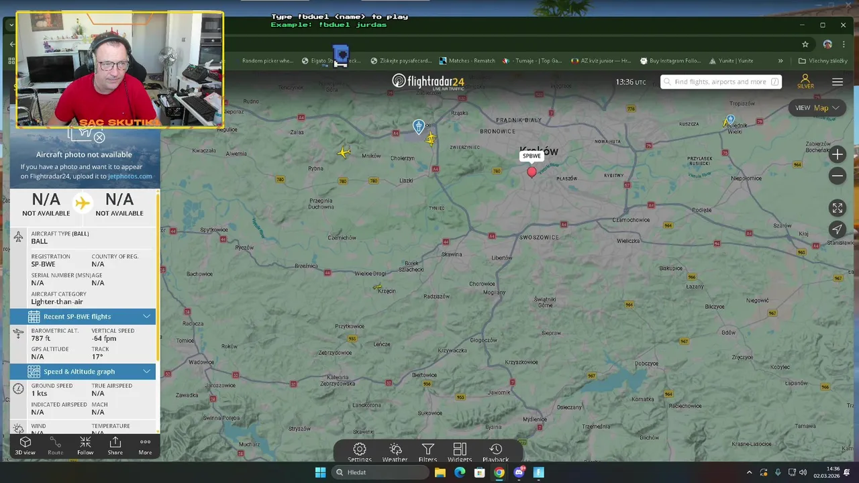This screenshot has height=483, width=859.
Task: Open the Weather layer options
Action: (395, 453)
